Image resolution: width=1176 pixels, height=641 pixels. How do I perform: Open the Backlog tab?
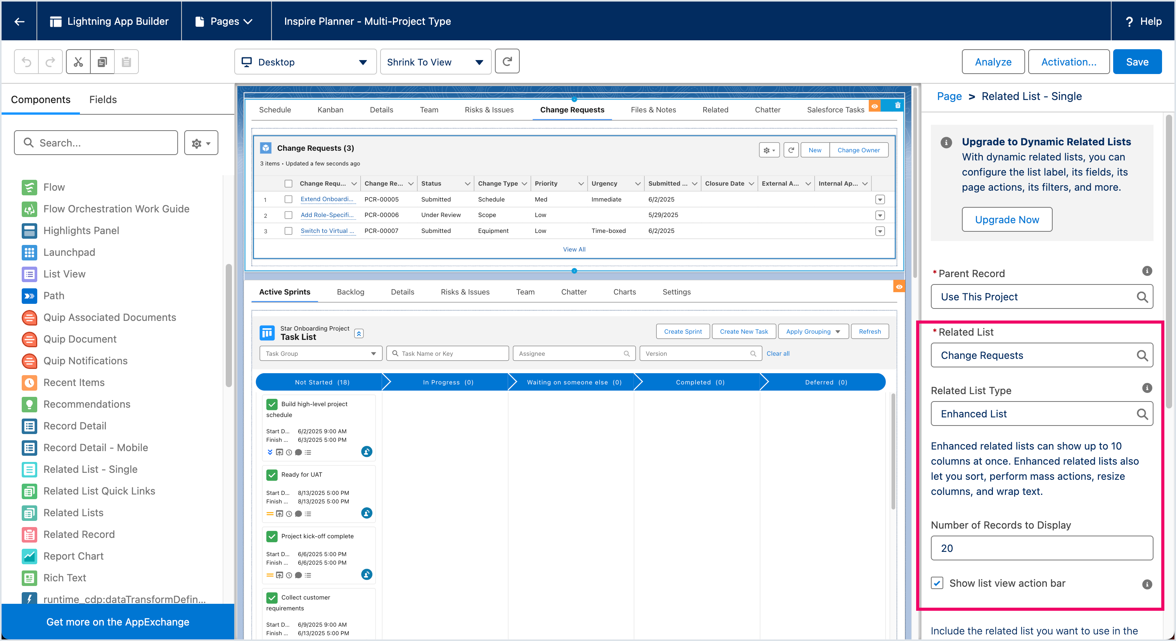point(350,292)
